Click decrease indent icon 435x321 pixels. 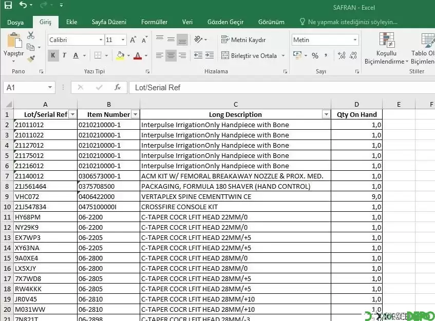pos(198,55)
